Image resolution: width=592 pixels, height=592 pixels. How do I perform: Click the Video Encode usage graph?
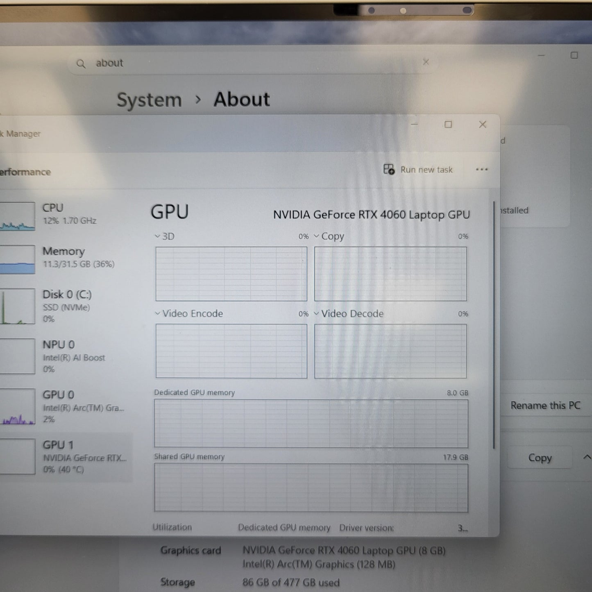(x=231, y=351)
